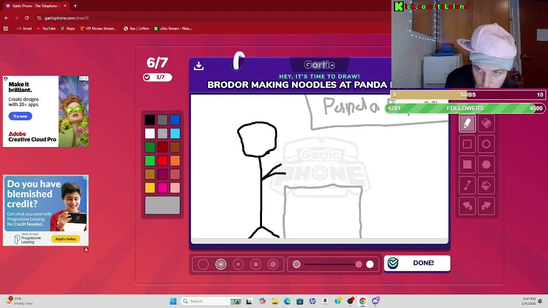Switch to the Gartic Phone browser tab

pos(36,6)
